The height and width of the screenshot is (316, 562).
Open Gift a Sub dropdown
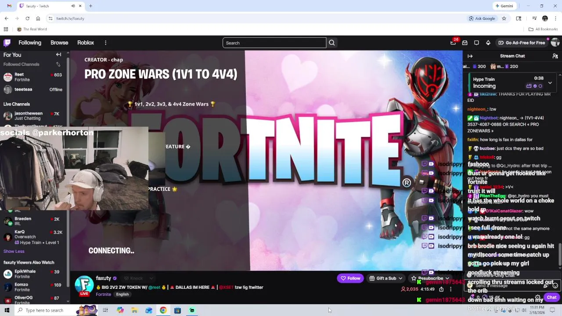point(386,278)
